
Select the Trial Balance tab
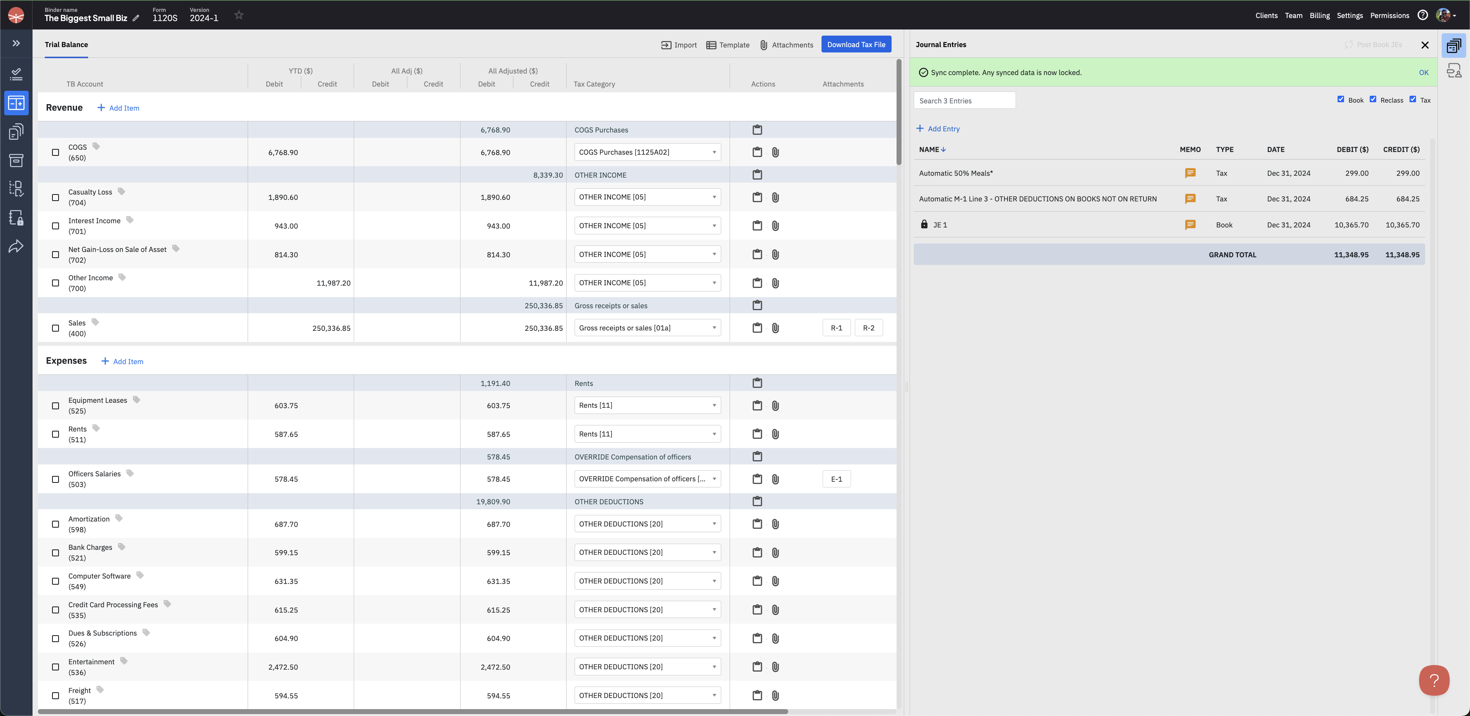(66, 44)
